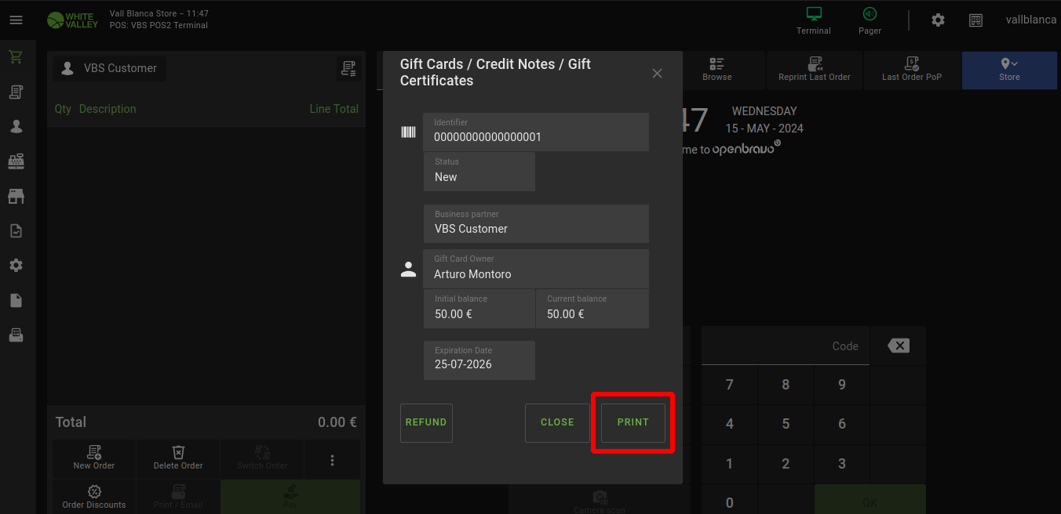Open the document sidebar icon

coord(16,301)
